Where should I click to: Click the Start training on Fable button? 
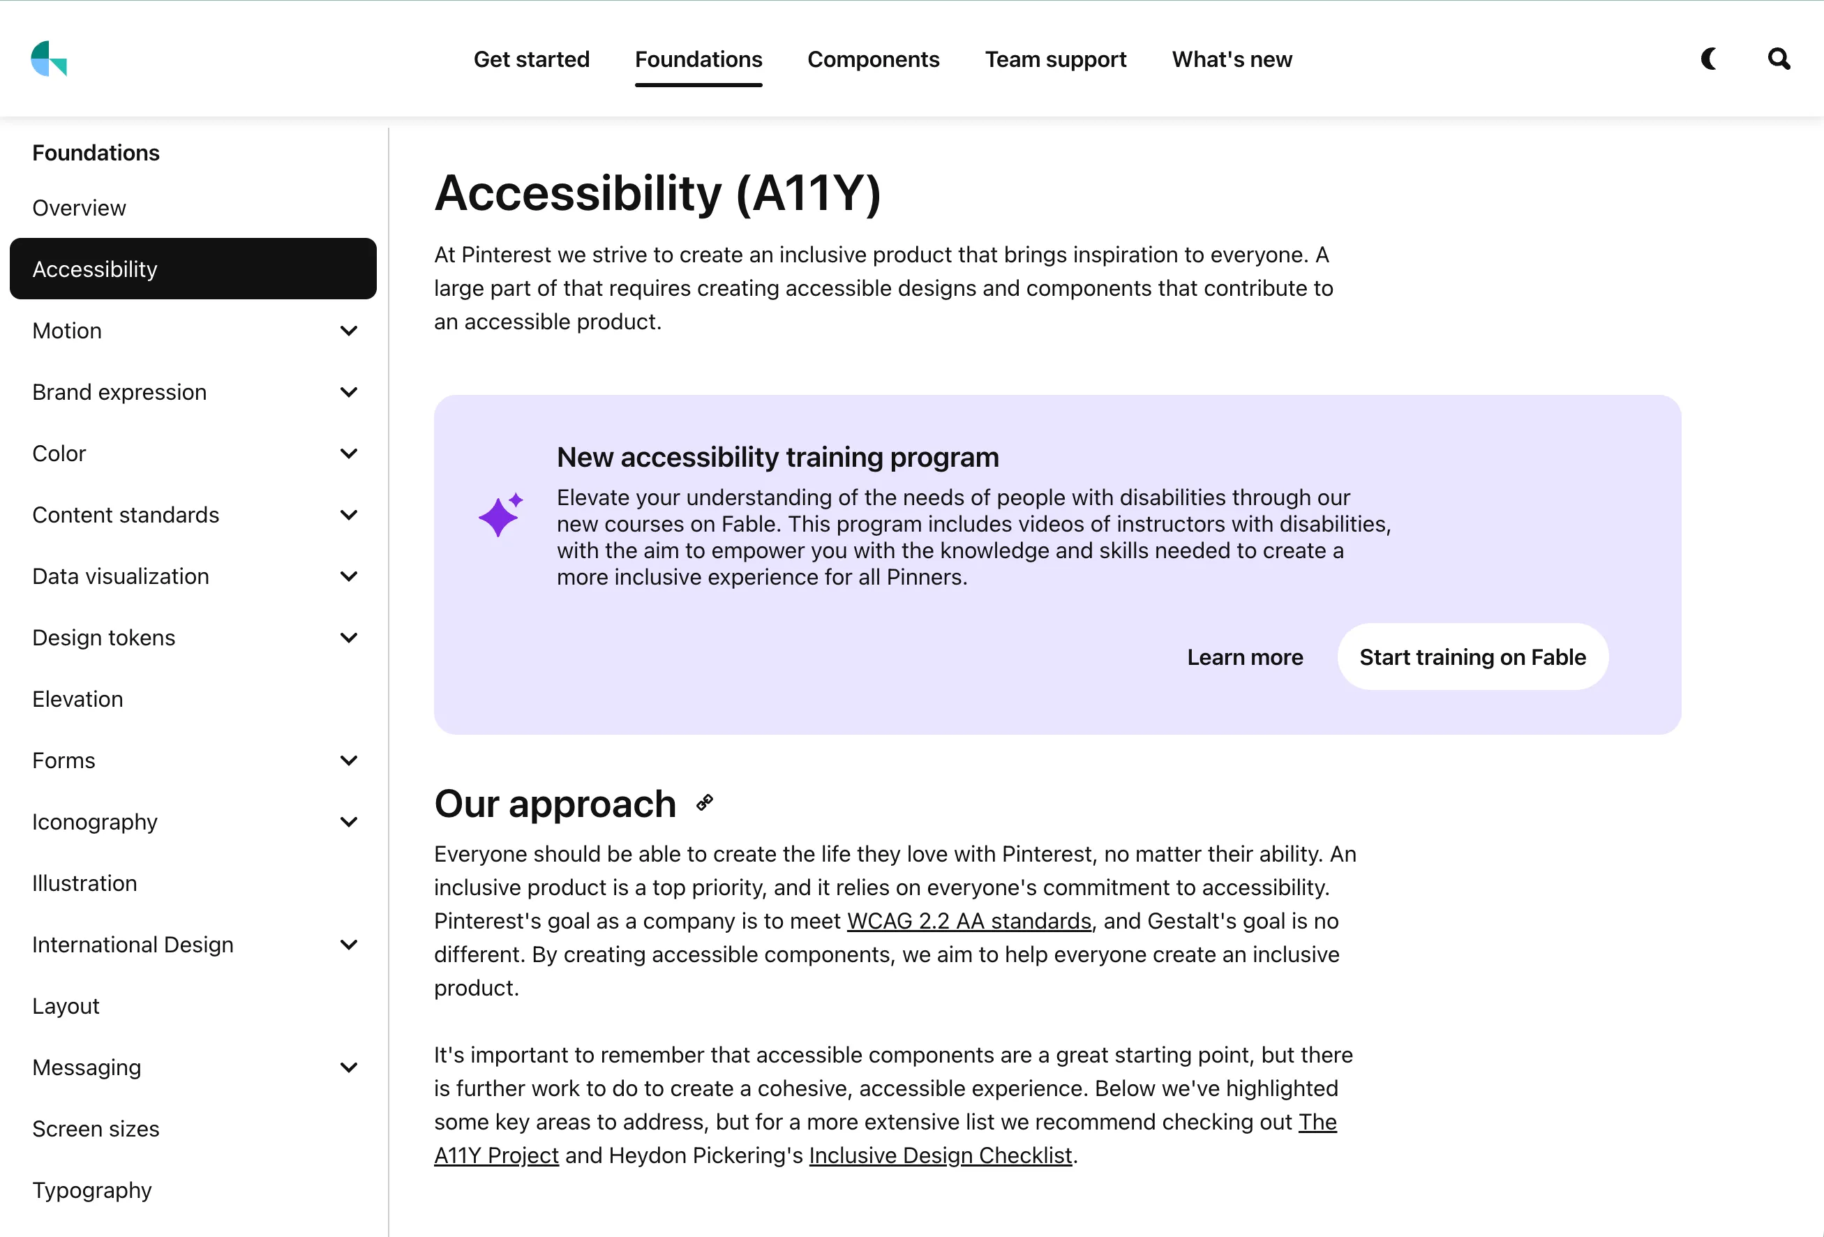pos(1472,657)
